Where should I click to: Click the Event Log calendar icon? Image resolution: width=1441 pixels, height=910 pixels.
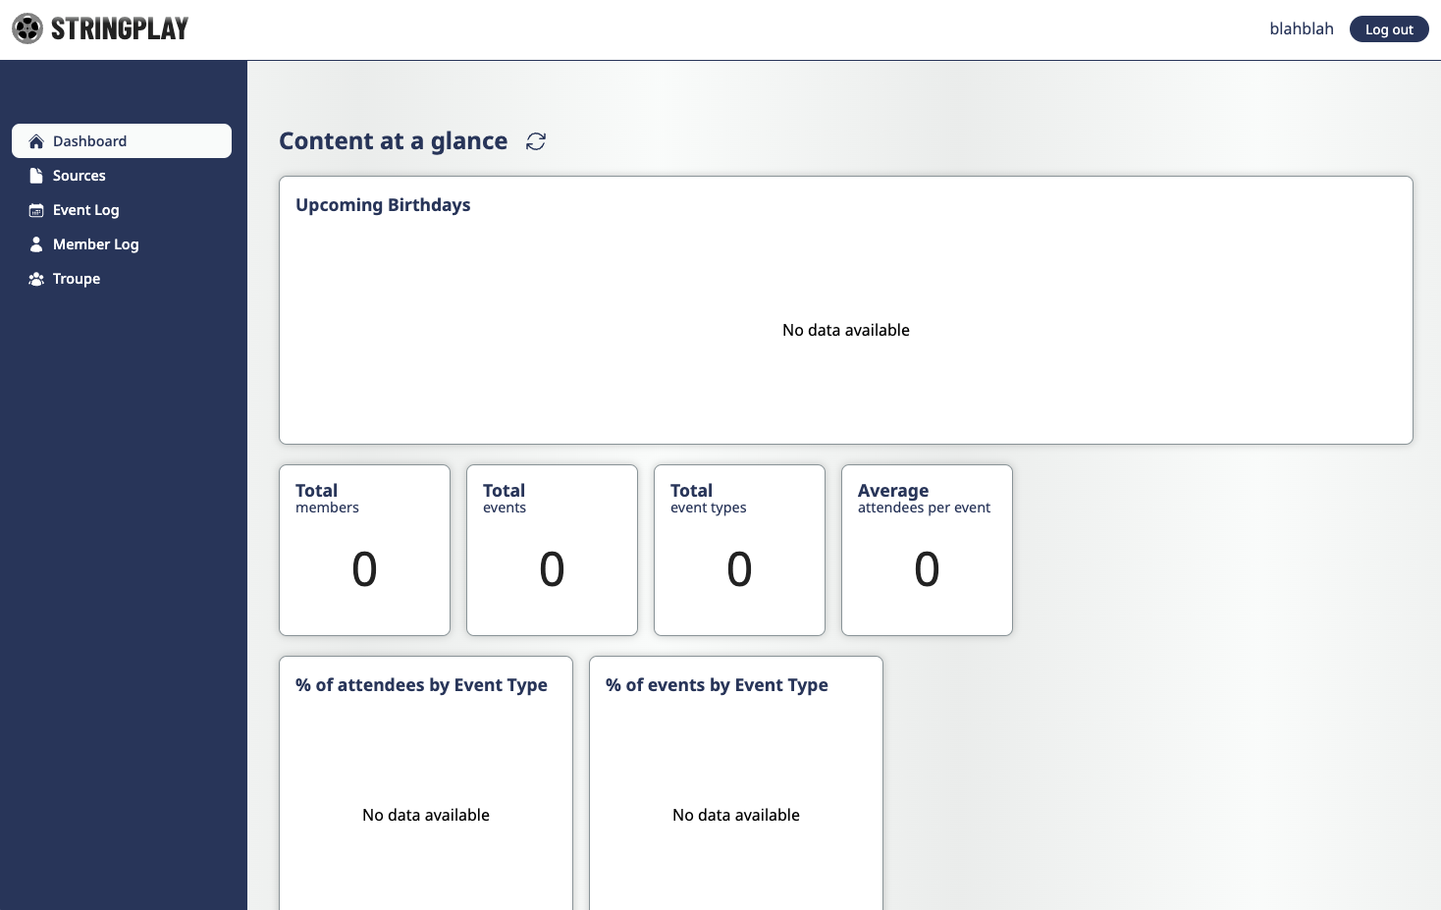point(36,210)
